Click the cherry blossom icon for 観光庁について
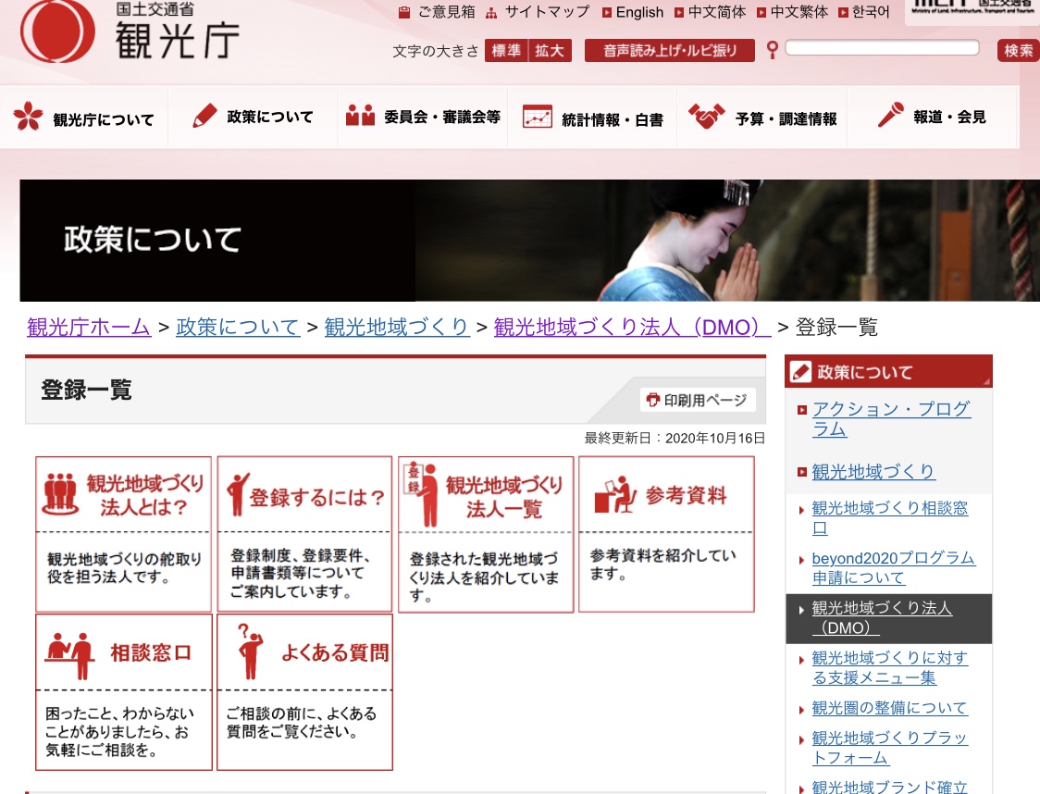This screenshot has height=794, width=1040. (x=28, y=117)
